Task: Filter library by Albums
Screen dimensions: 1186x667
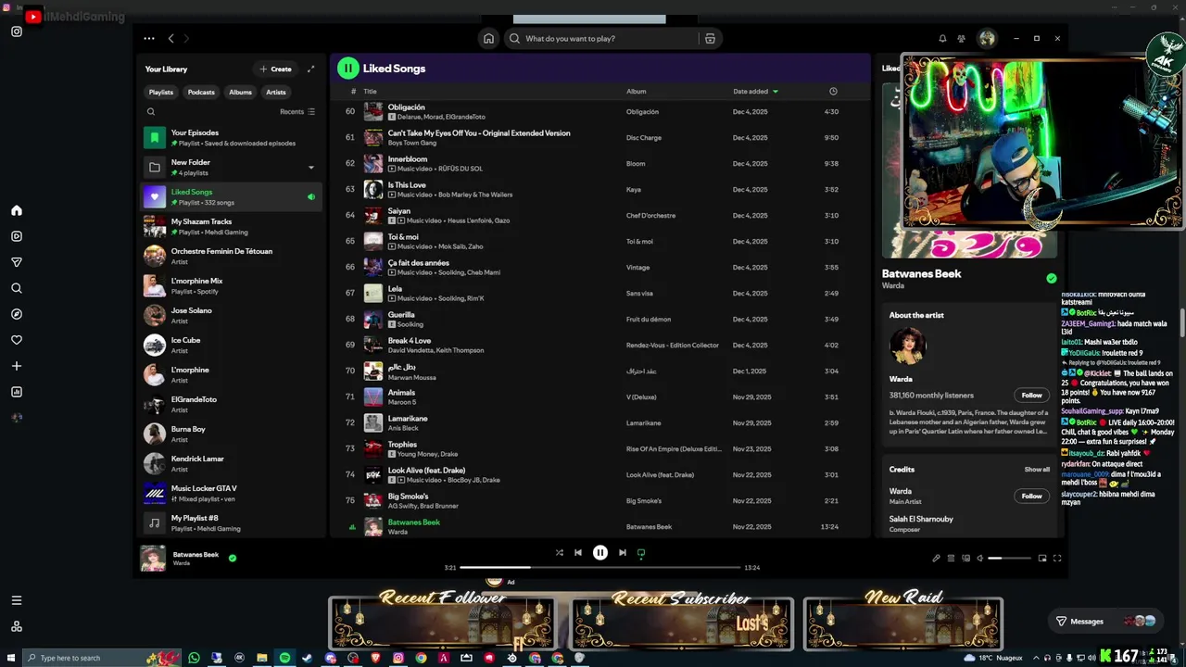Action: (x=241, y=92)
